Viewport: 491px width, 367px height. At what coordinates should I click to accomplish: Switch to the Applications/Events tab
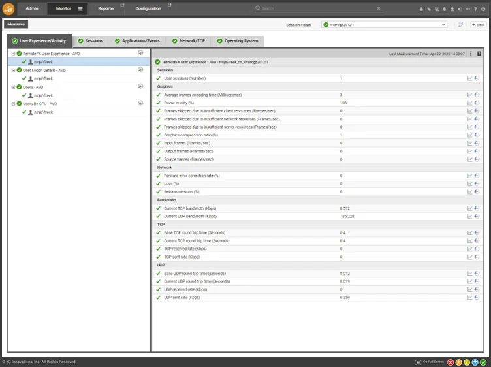pos(137,41)
